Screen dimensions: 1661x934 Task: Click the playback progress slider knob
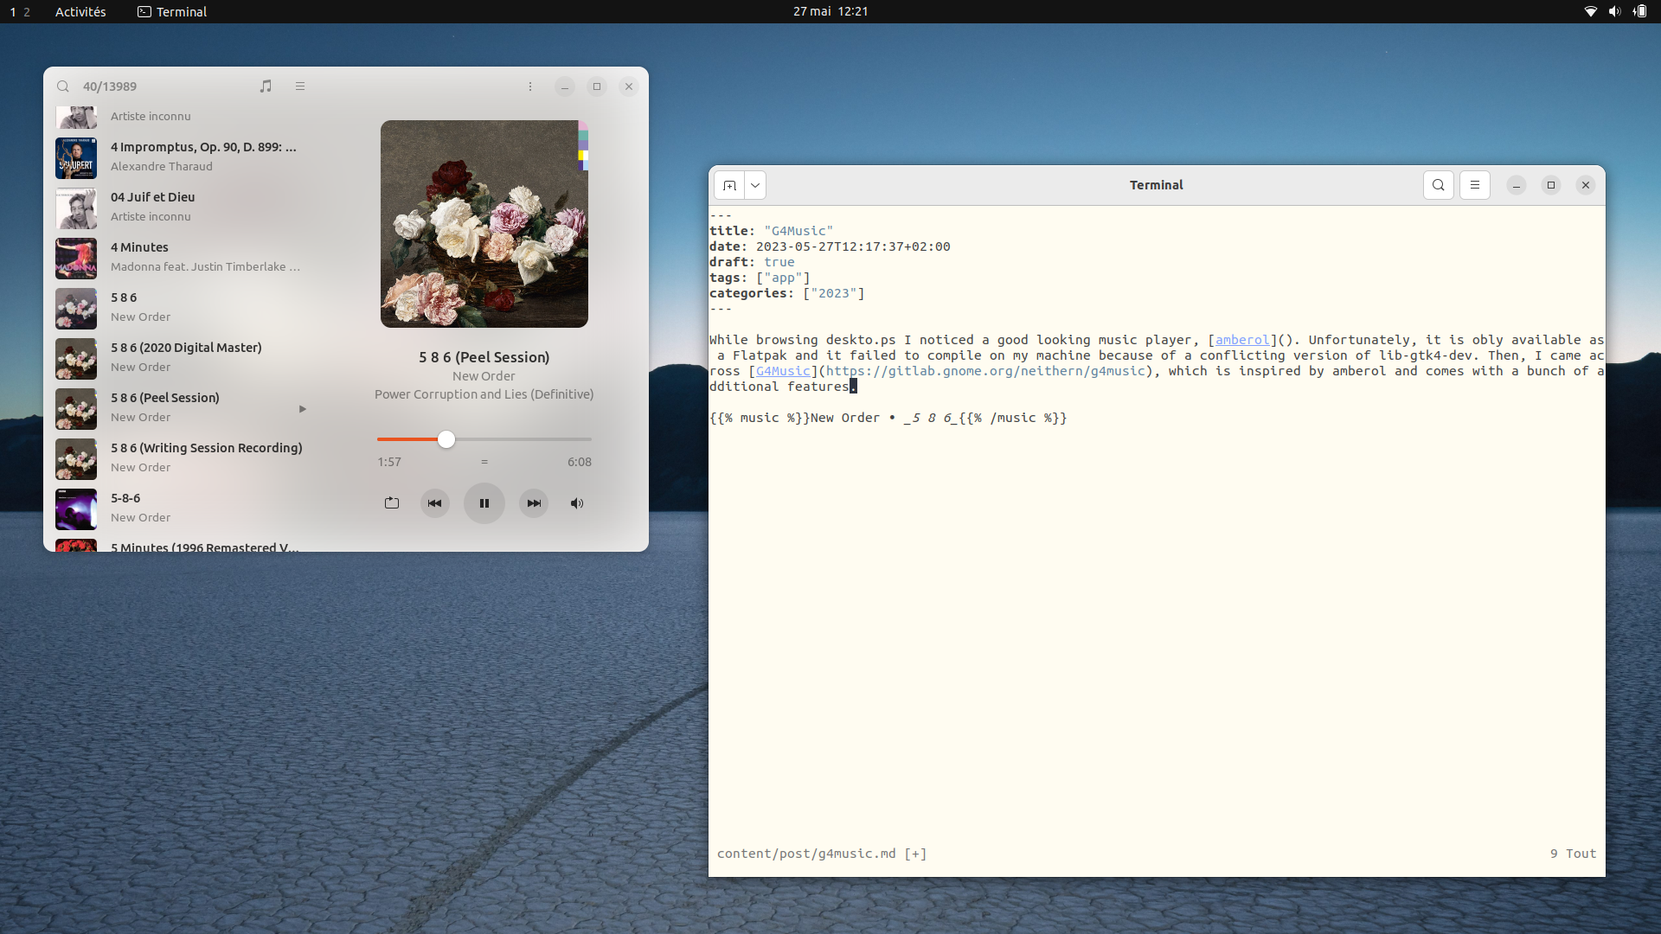pyautogui.click(x=446, y=439)
